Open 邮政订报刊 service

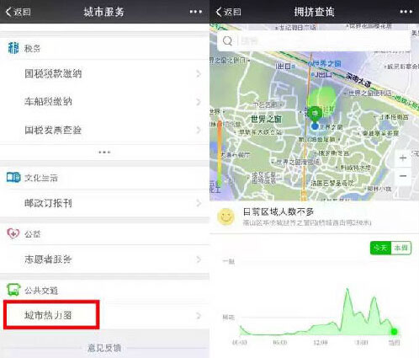[x=104, y=203]
